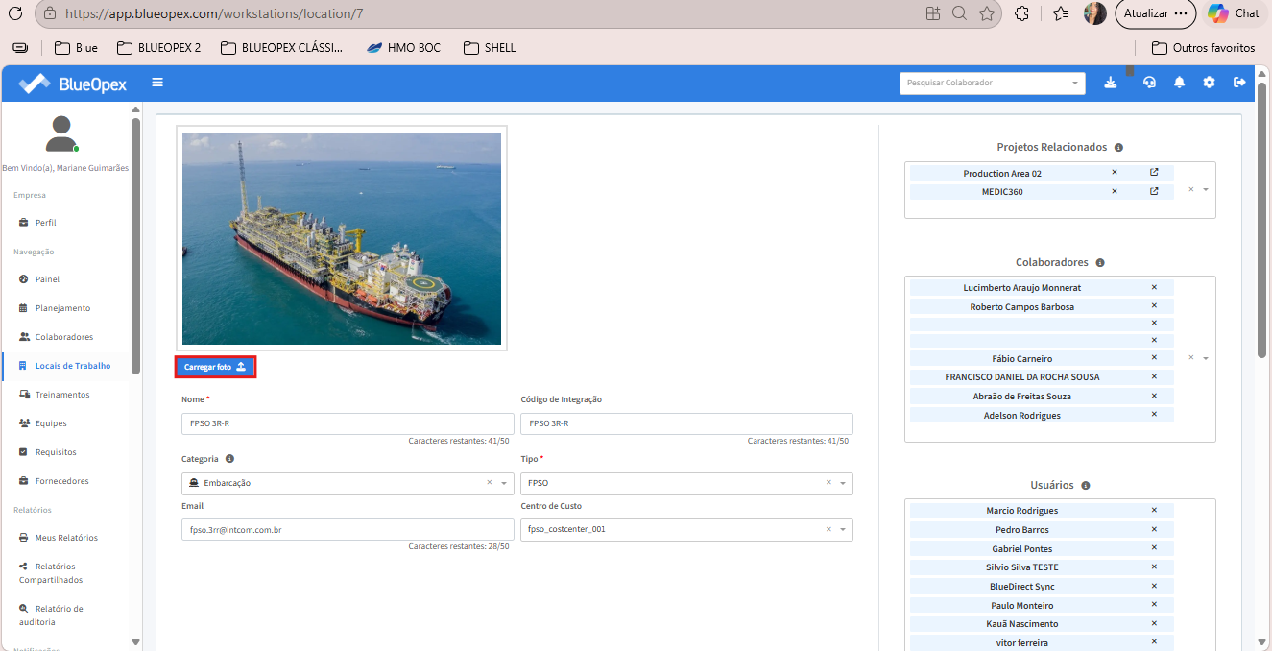Screen dimensions: 1272x651
Task: Click browser refresh icon
Action: (x=14, y=13)
